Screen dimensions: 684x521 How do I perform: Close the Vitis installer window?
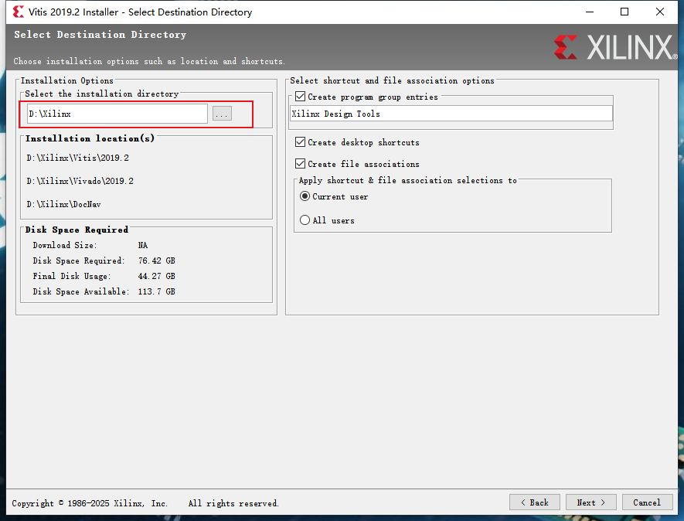[660, 12]
